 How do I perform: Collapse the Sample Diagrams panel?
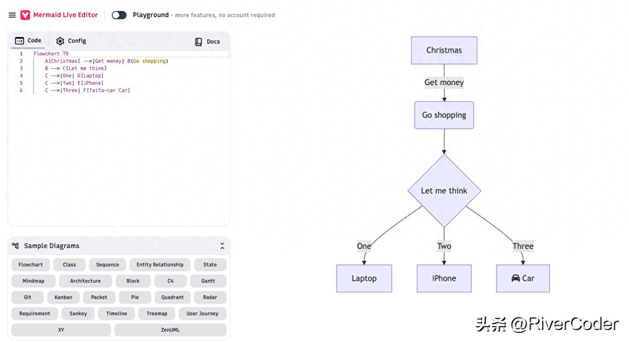pos(222,246)
